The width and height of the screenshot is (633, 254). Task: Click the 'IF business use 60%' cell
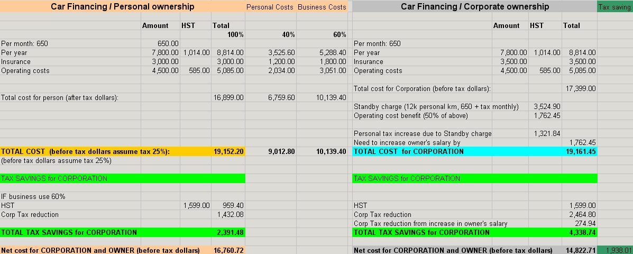coord(33,196)
